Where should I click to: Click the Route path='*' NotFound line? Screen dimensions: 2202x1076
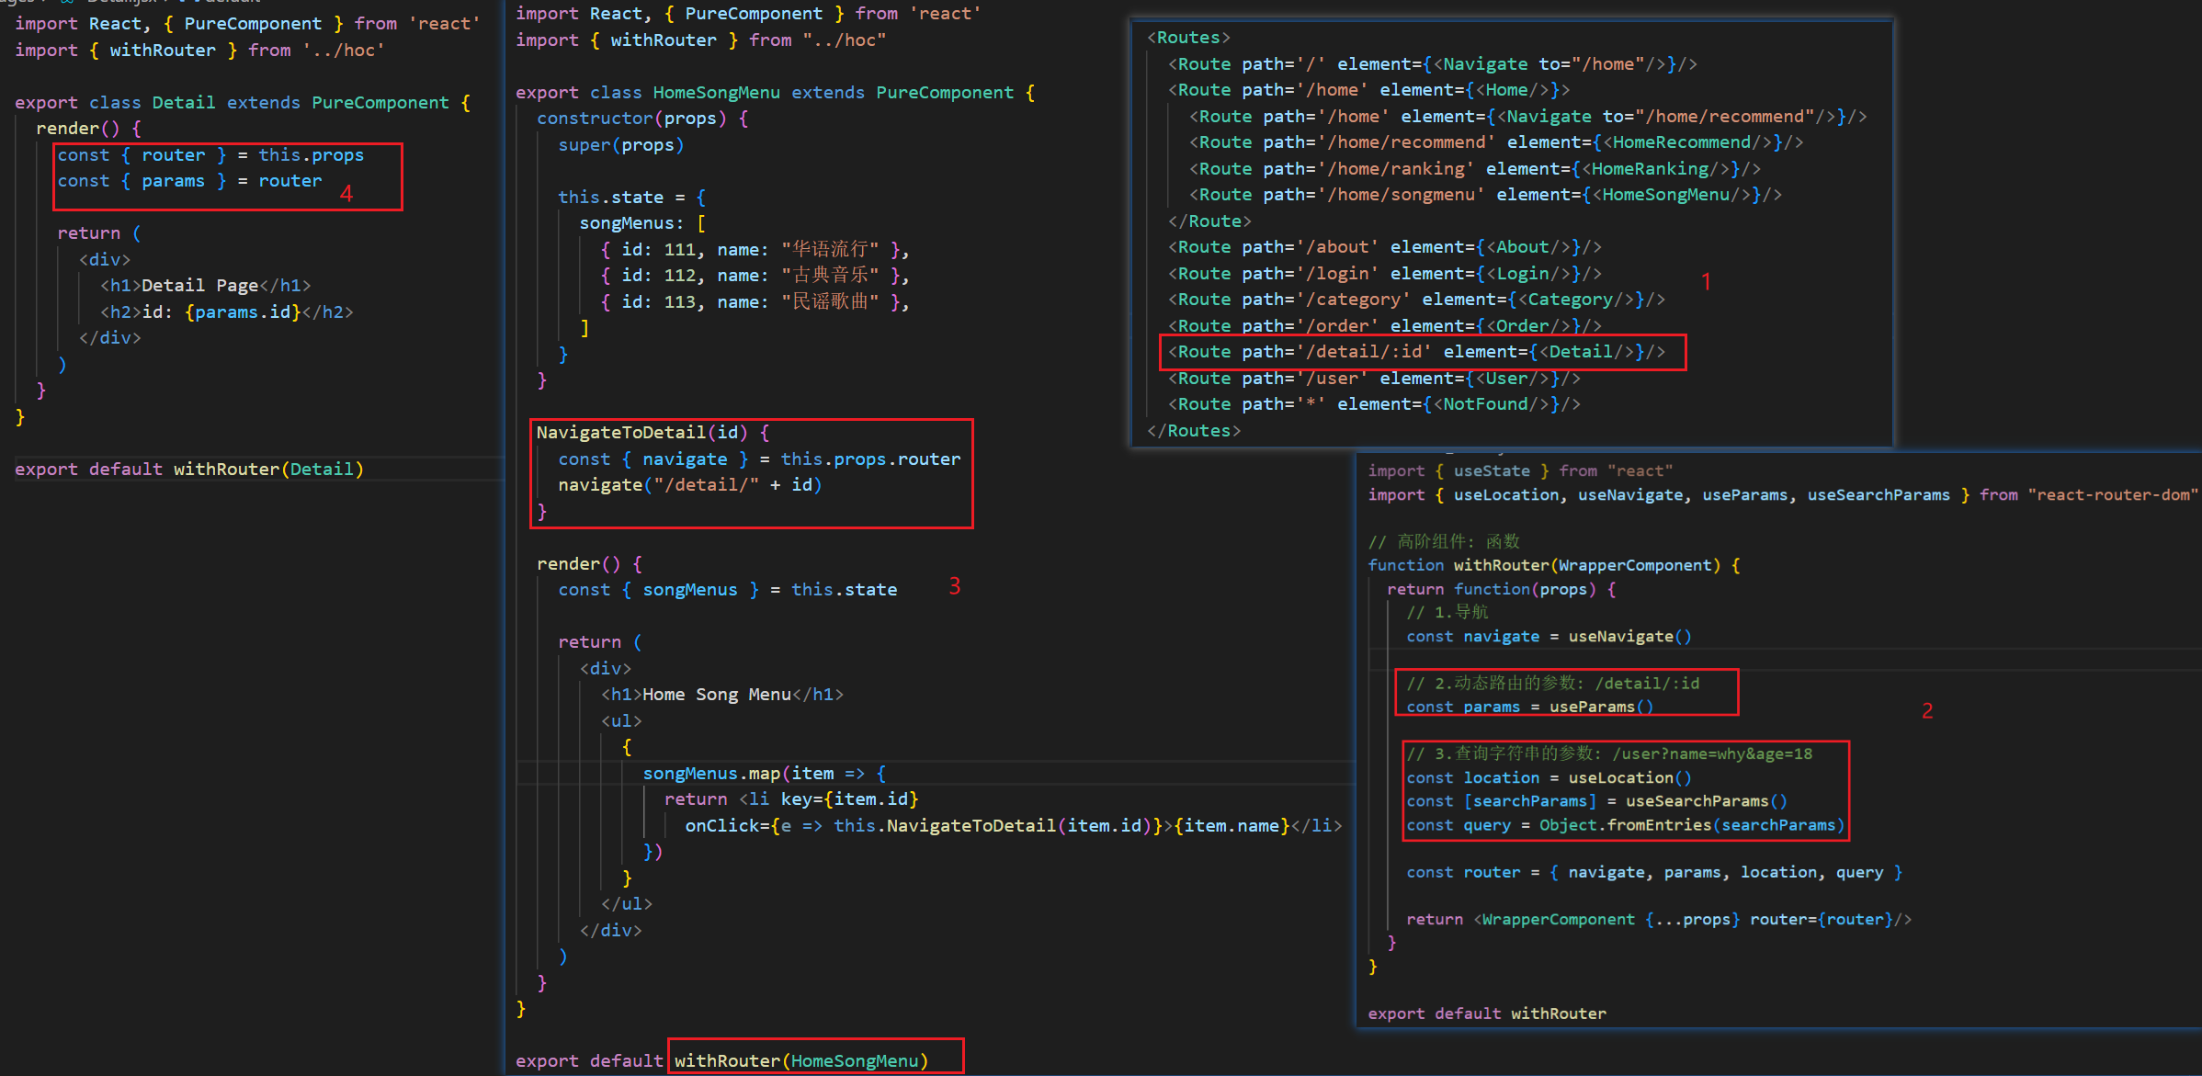click(1374, 404)
